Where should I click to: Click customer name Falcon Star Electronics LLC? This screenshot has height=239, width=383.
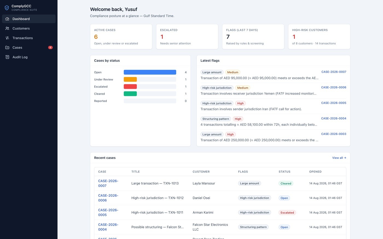pyautogui.click(x=210, y=227)
